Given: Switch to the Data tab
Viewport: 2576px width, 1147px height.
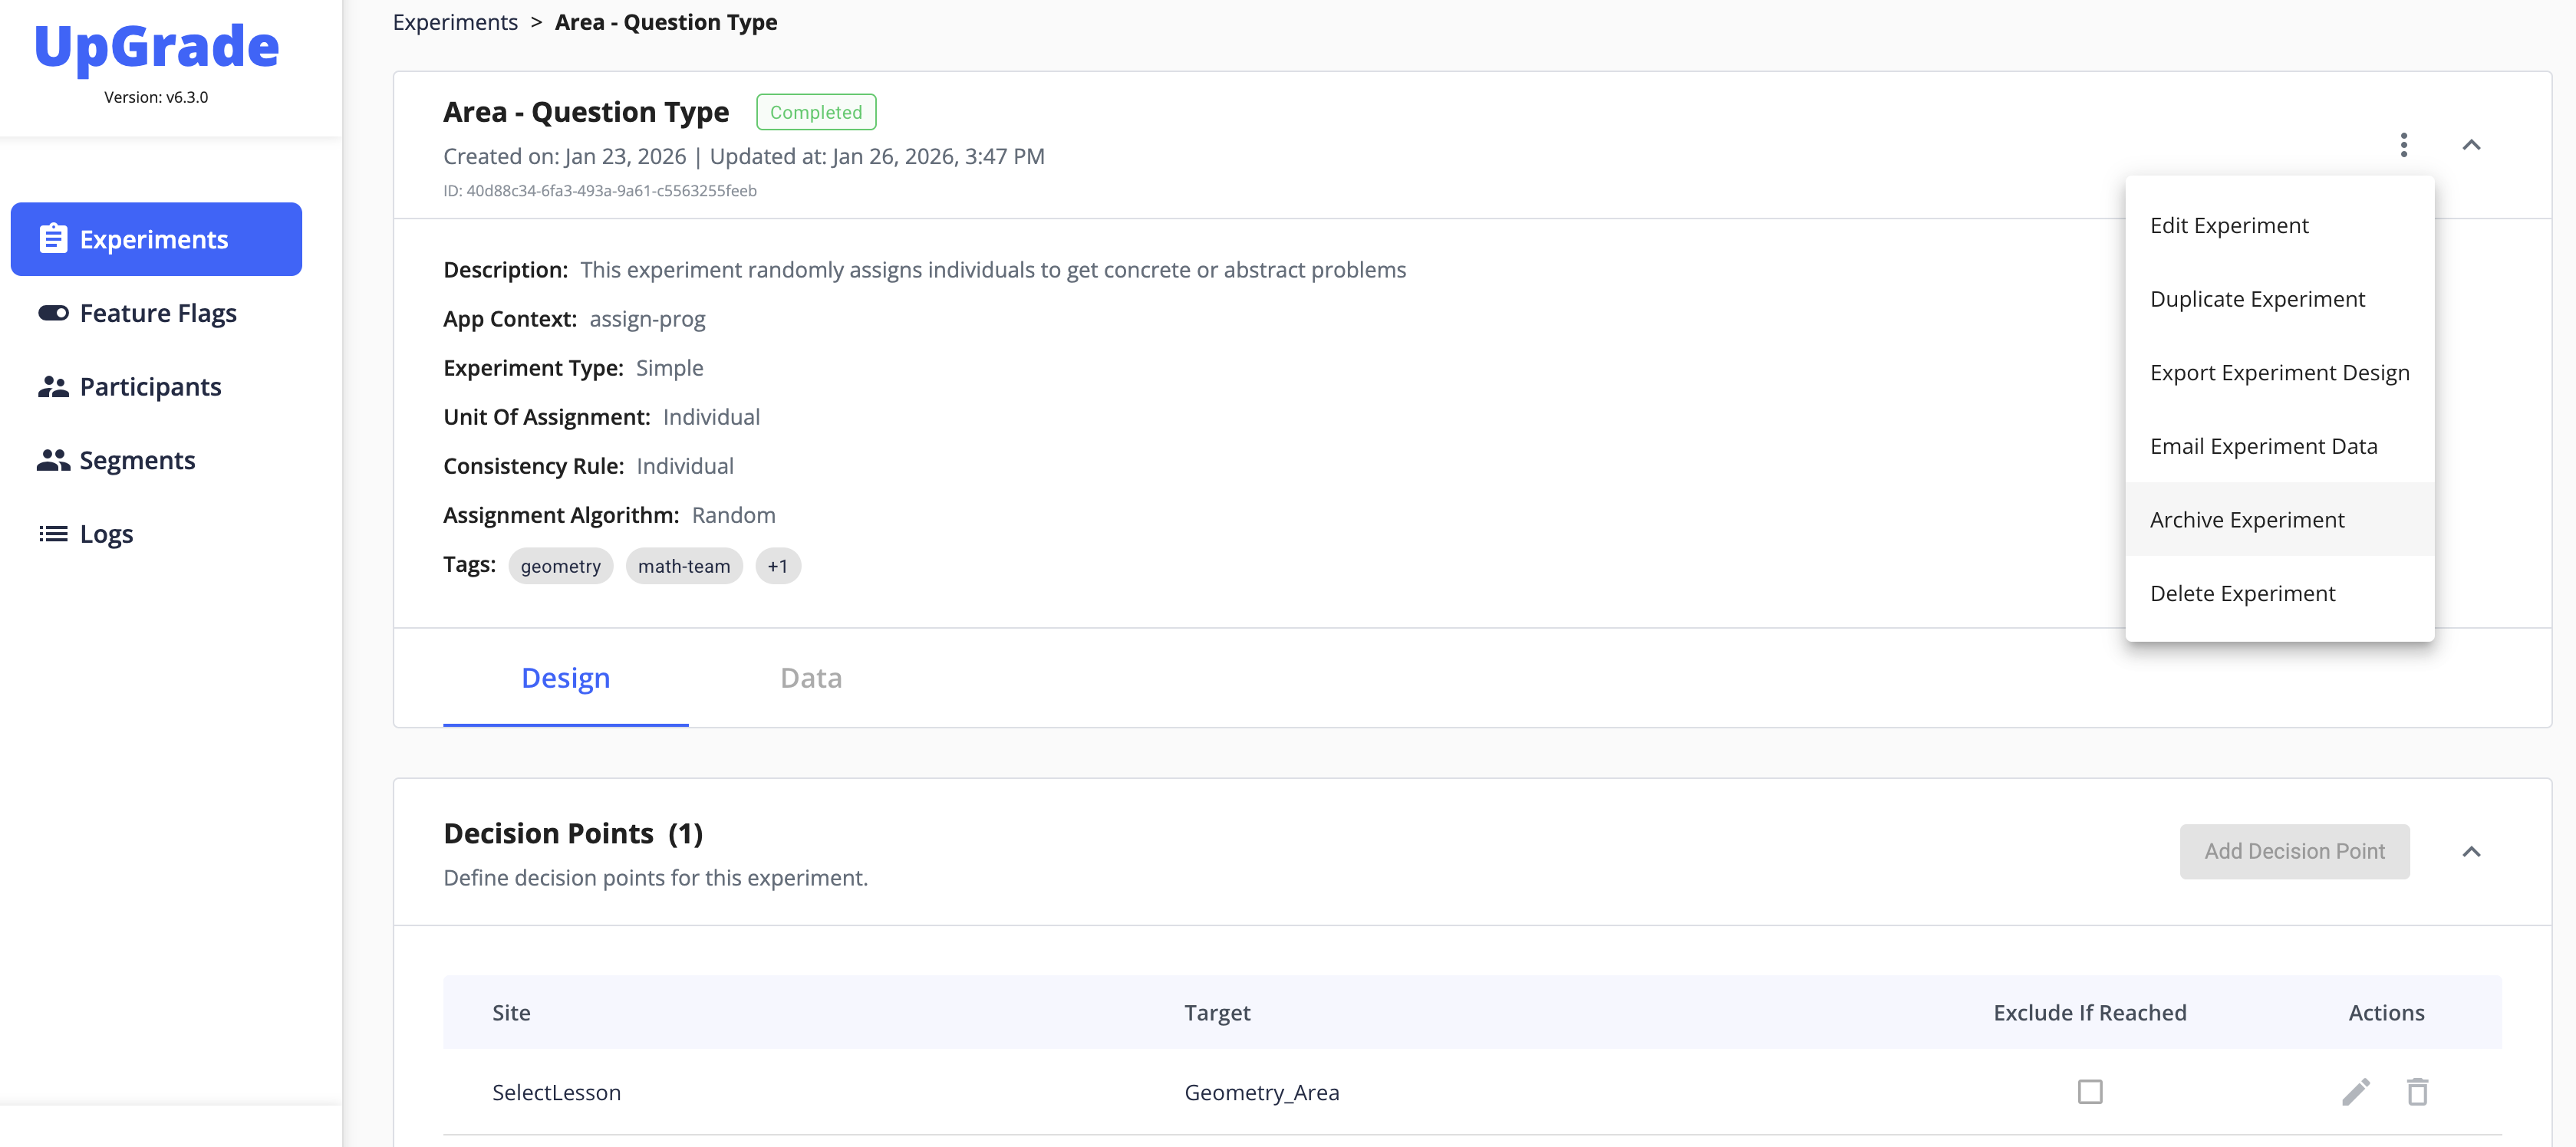Looking at the screenshot, I should coord(810,678).
